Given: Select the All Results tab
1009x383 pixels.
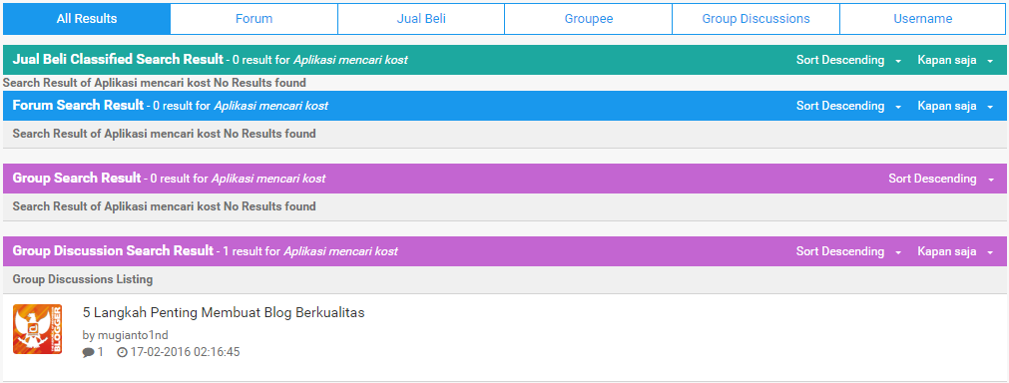Looking at the screenshot, I should coord(87,19).
